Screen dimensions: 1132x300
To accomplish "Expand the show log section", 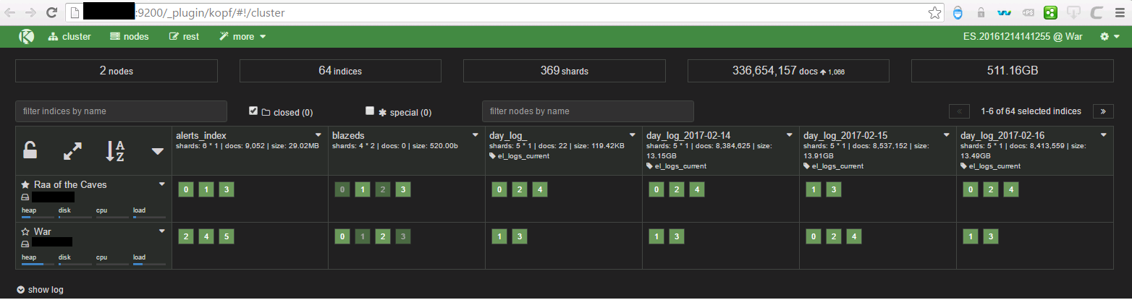I will (x=40, y=290).
